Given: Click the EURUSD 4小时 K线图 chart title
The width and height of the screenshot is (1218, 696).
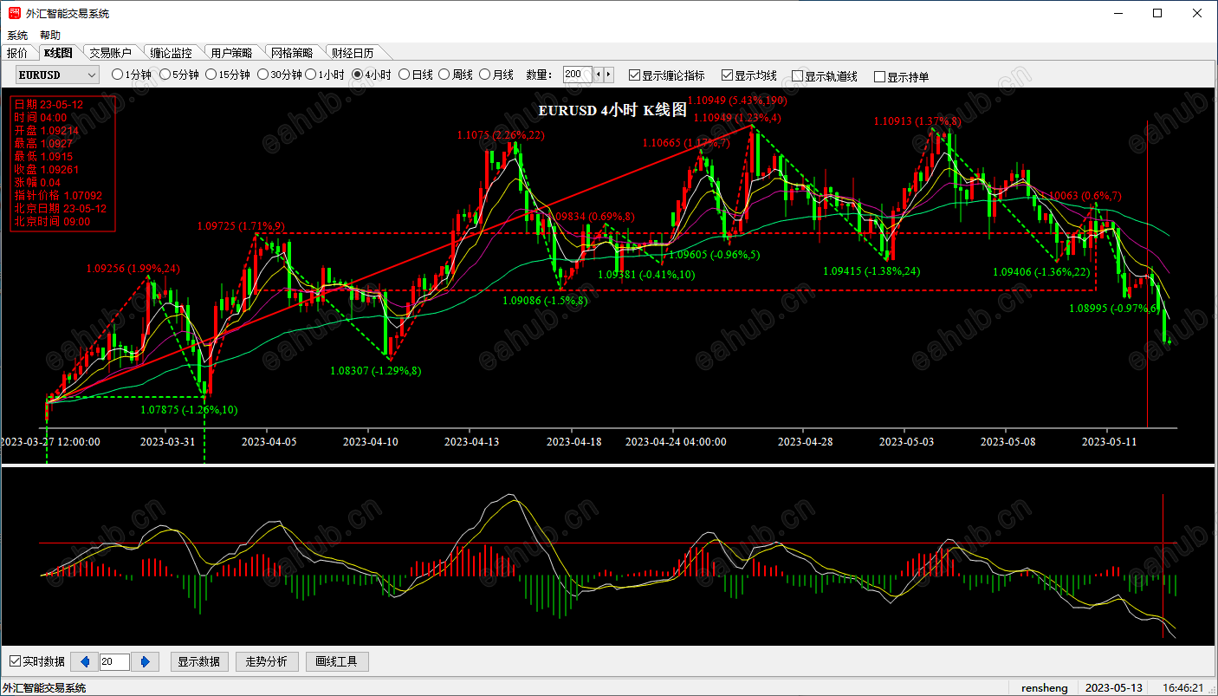Looking at the screenshot, I should [612, 110].
